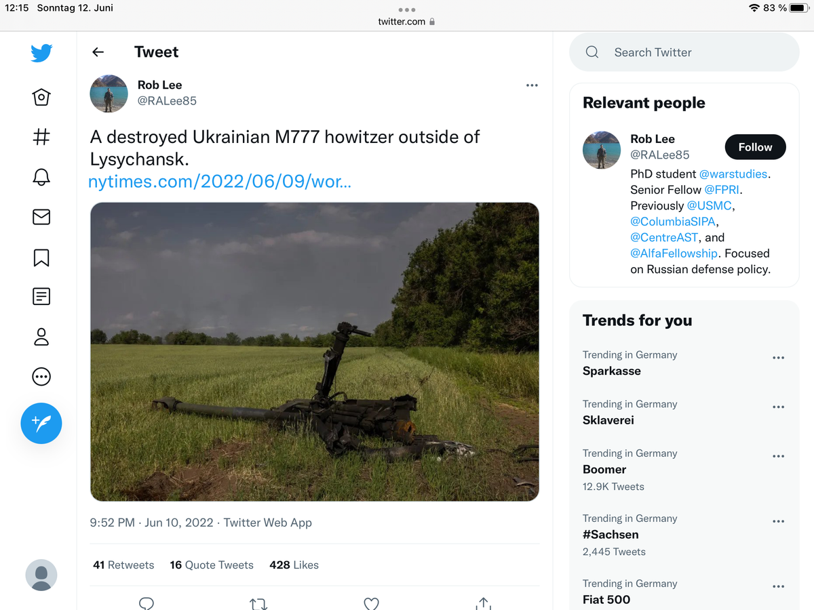Click the Twitter bird logo
814x610 pixels.
pos(41,53)
